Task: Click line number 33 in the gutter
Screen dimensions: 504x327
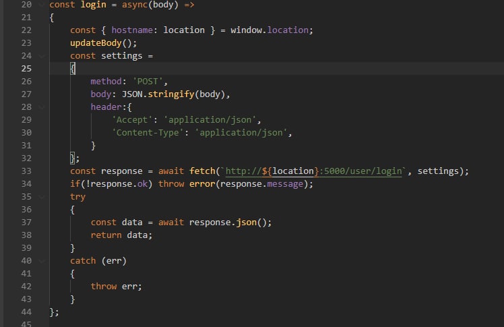Action: pos(26,171)
